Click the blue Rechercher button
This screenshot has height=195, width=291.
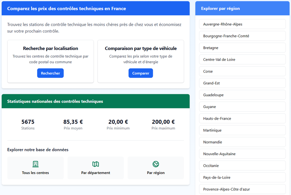tap(50, 73)
